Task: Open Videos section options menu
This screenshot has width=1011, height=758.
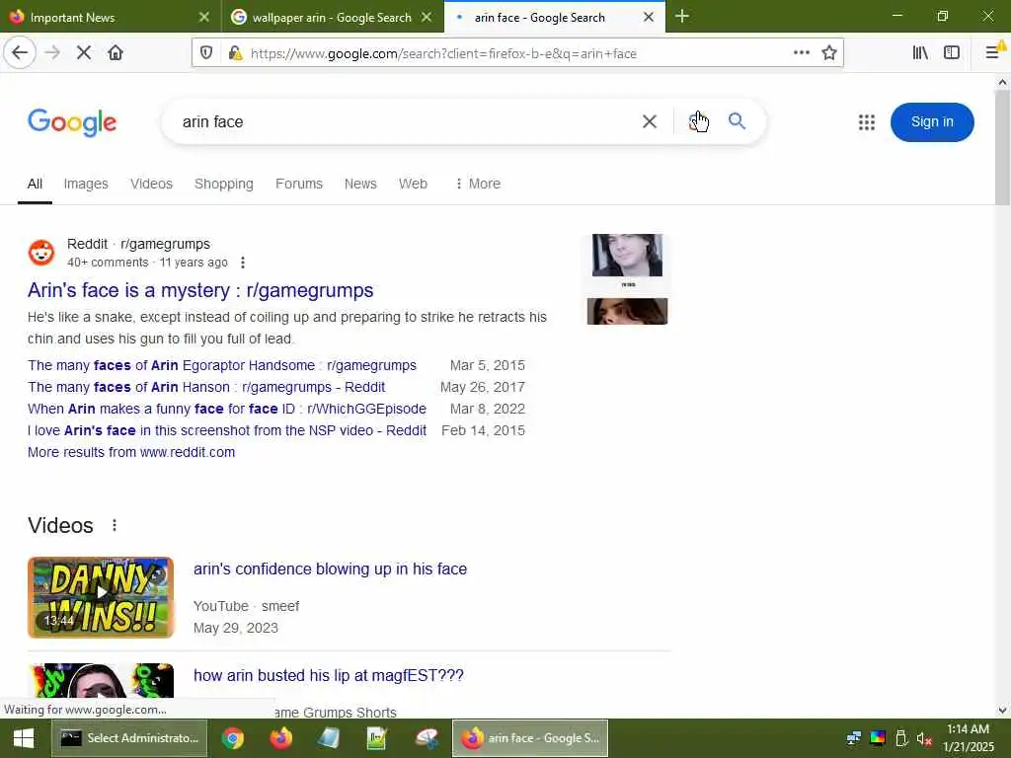Action: [x=115, y=525]
